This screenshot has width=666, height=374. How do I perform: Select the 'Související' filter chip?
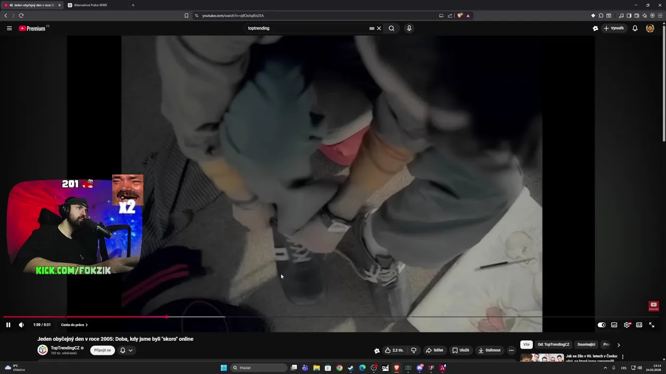point(586,344)
